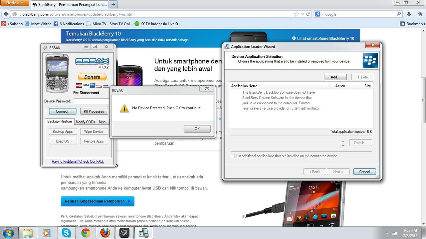
Task: Open the Mivo.TV bookmark
Action: (109, 24)
